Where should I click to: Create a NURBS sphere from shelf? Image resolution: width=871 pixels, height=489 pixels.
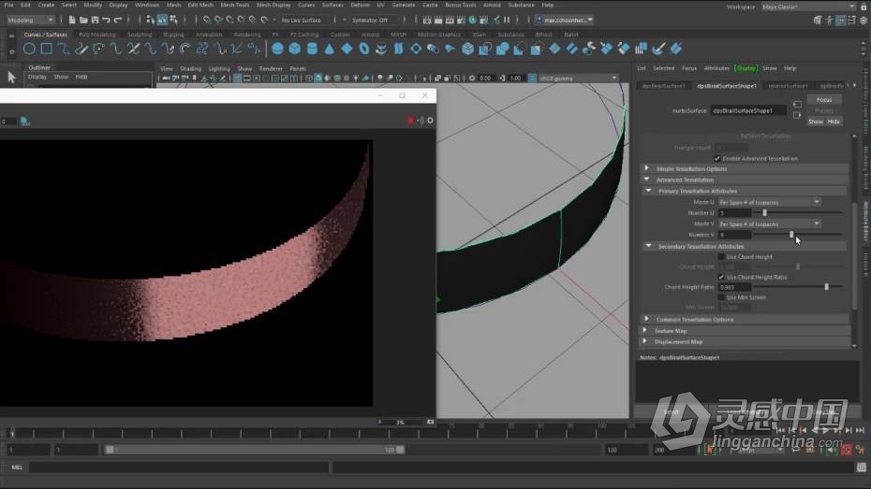click(277, 49)
